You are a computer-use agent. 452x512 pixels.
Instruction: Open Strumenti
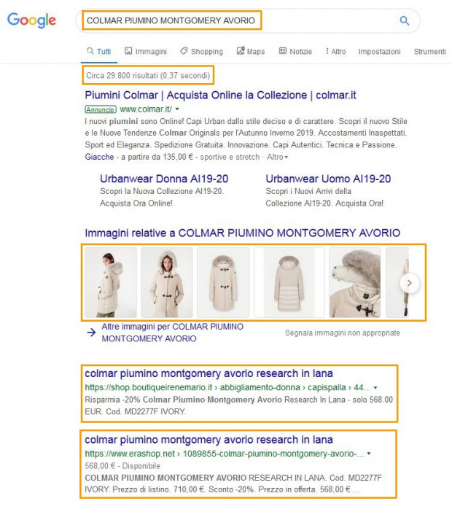coord(429,51)
